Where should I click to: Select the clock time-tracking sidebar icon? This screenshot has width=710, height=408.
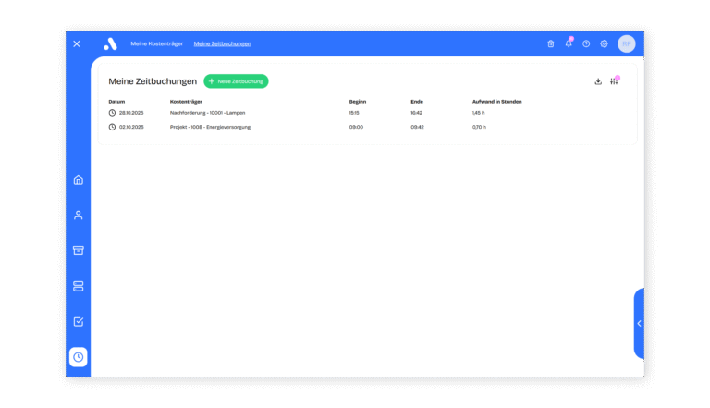tap(79, 357)
